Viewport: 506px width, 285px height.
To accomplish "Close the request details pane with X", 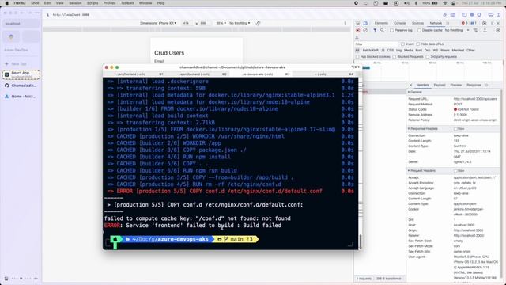I will click(x=411, y=85).
